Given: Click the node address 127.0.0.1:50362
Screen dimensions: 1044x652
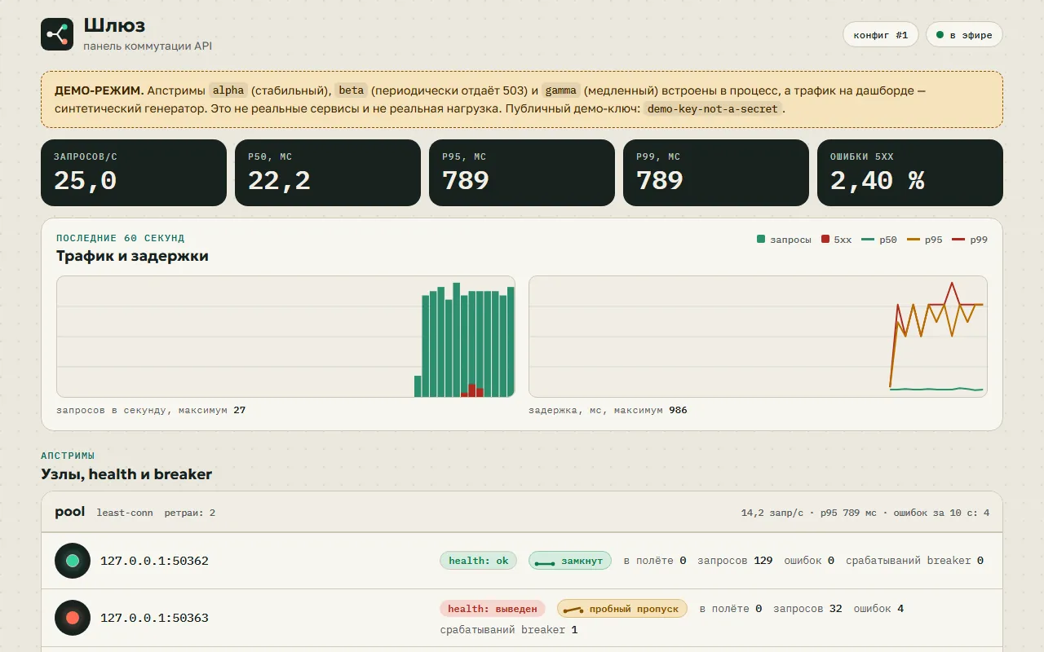Looking at the screenshot, I should pyautogui.click(x=154, y=561).
